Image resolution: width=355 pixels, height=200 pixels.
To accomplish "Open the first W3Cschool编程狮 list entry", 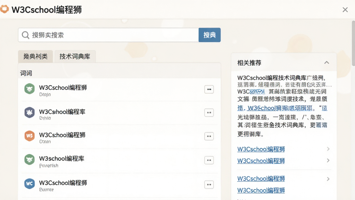I will coord(120,90).
